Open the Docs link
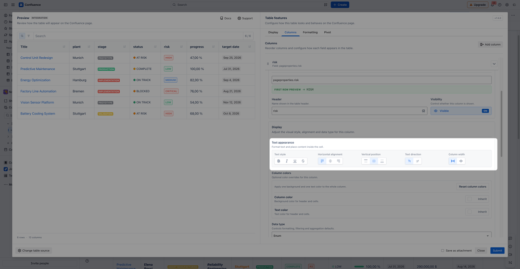 [x=225, y=18]
